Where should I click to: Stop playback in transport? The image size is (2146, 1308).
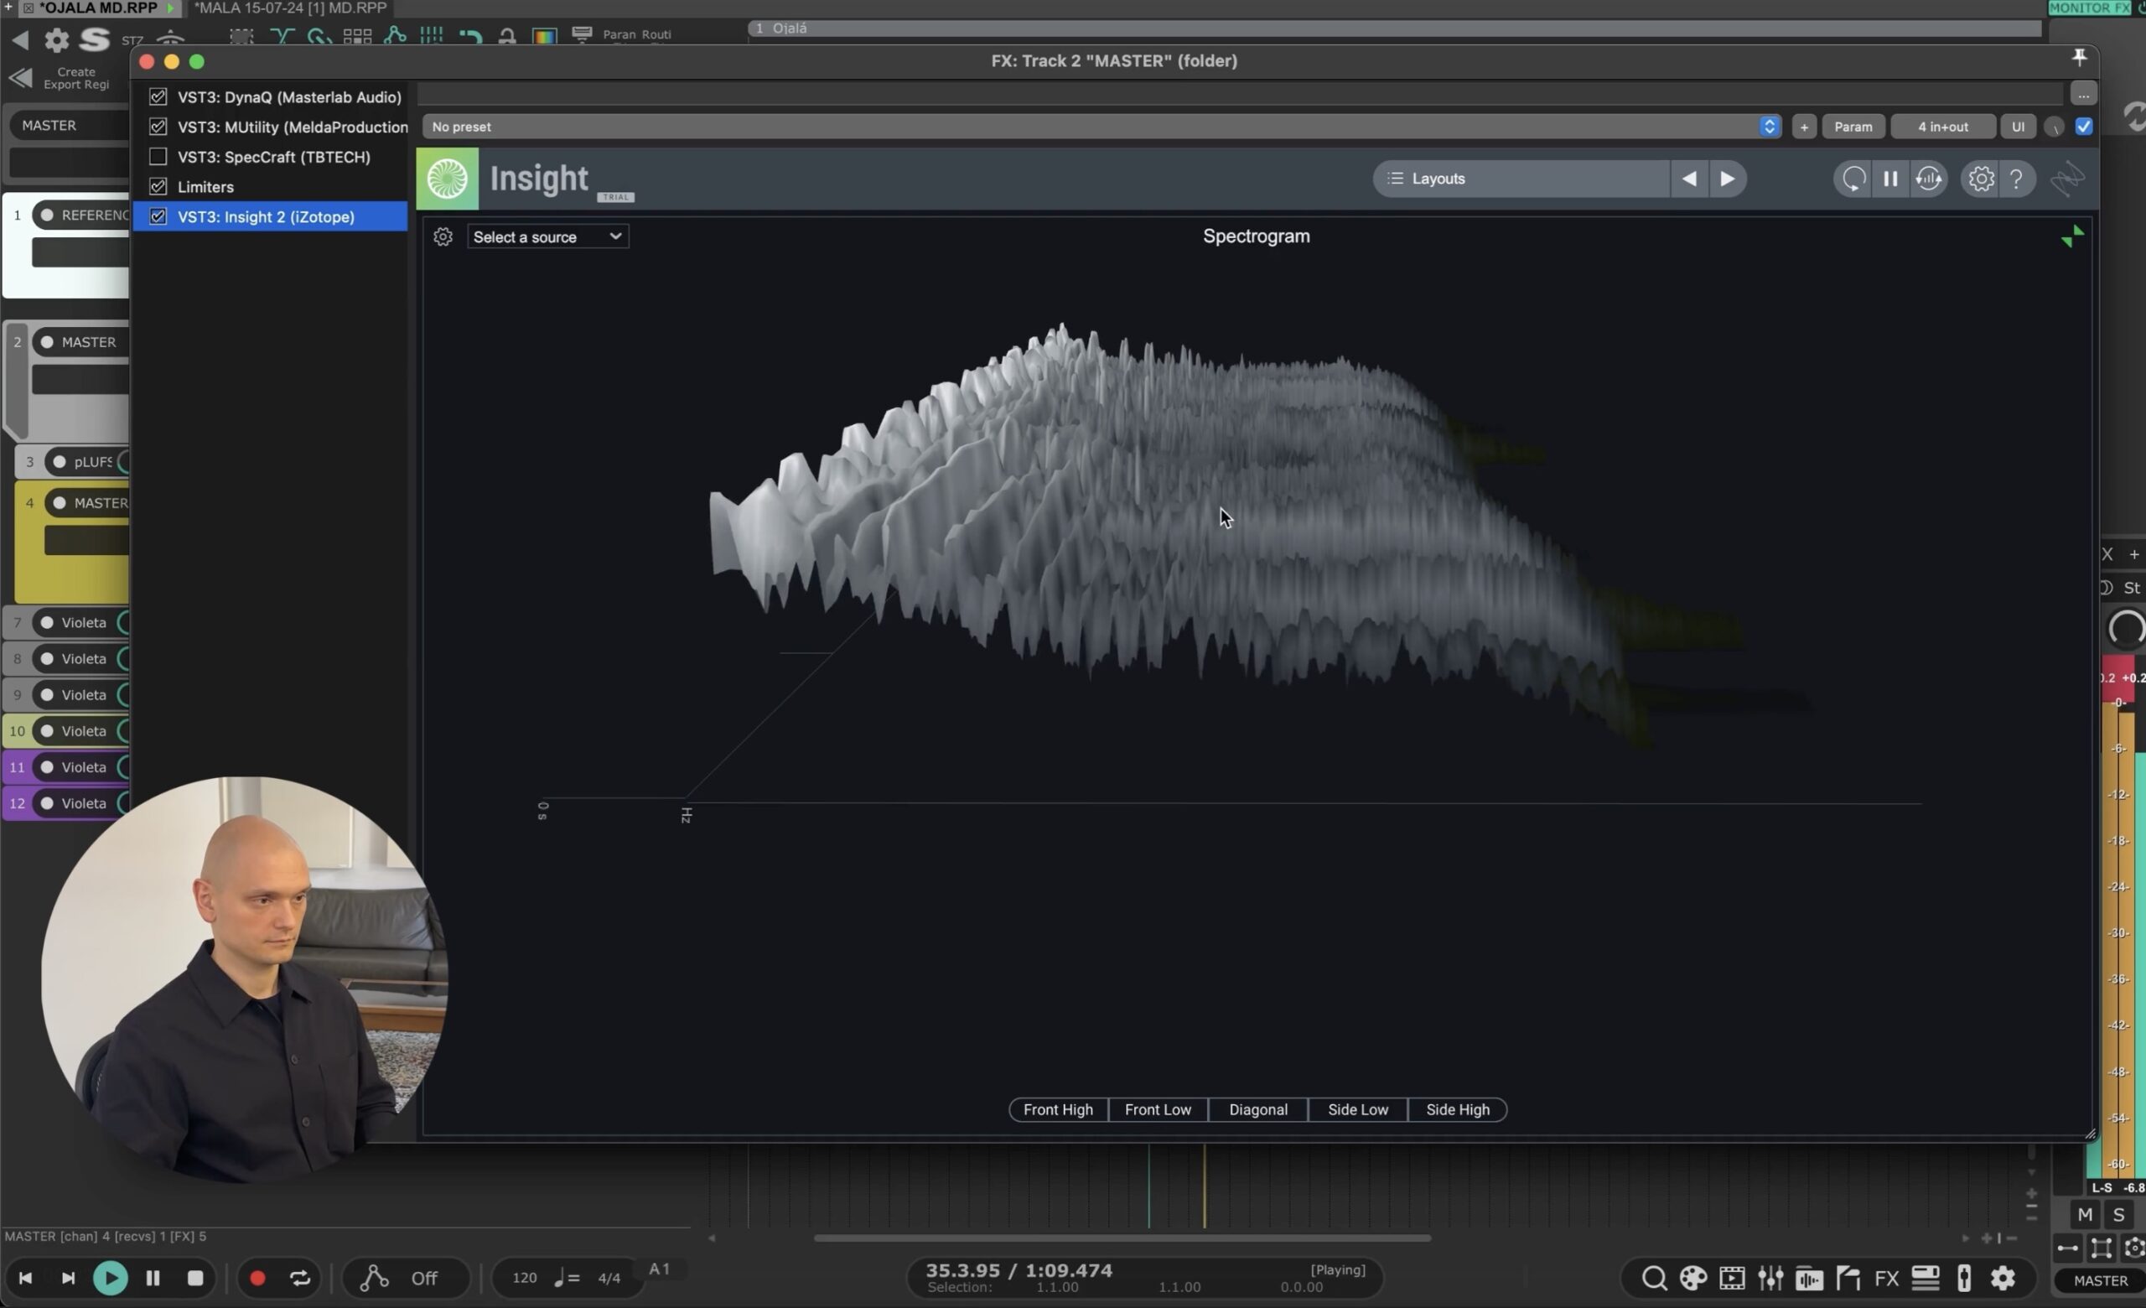(195, 1278)
